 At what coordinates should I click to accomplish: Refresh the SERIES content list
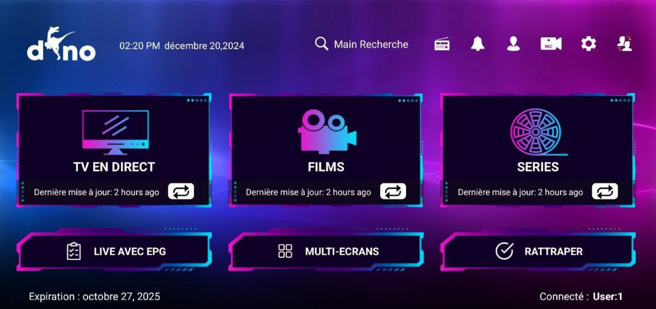[x=605, y=191]
